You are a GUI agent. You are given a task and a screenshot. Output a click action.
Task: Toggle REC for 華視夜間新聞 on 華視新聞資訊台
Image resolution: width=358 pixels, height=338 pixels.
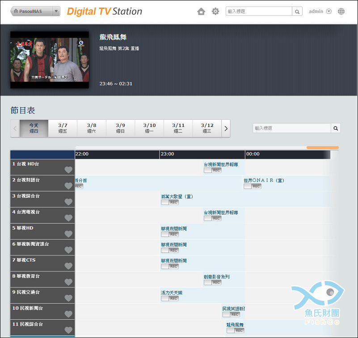coord(170,250)
